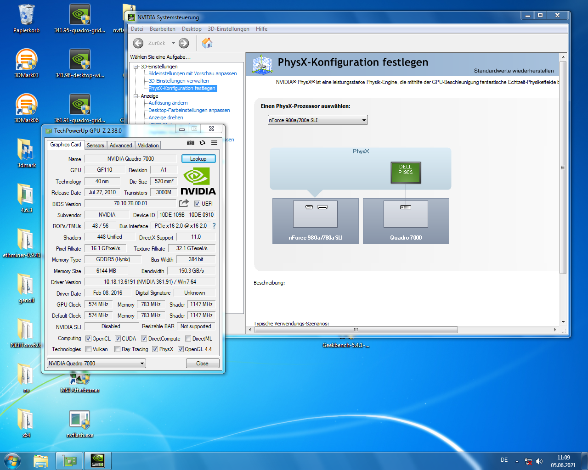Open Windows Explorer taskbar icon

click(41, 461)
